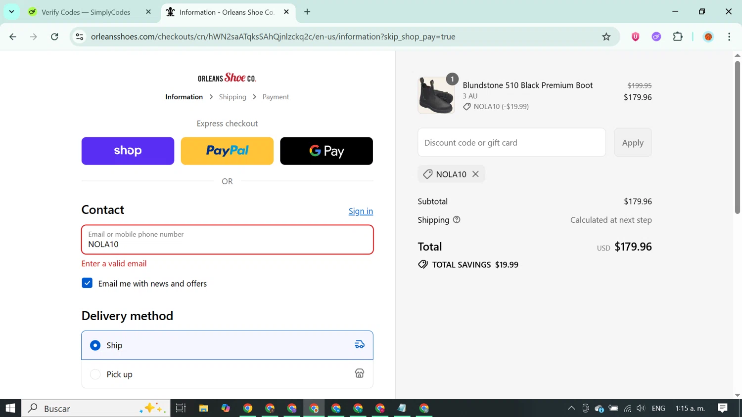Focus the Discount code or gift card field
The height and width of the screenshot is (417, 742).
click(511, 142)
